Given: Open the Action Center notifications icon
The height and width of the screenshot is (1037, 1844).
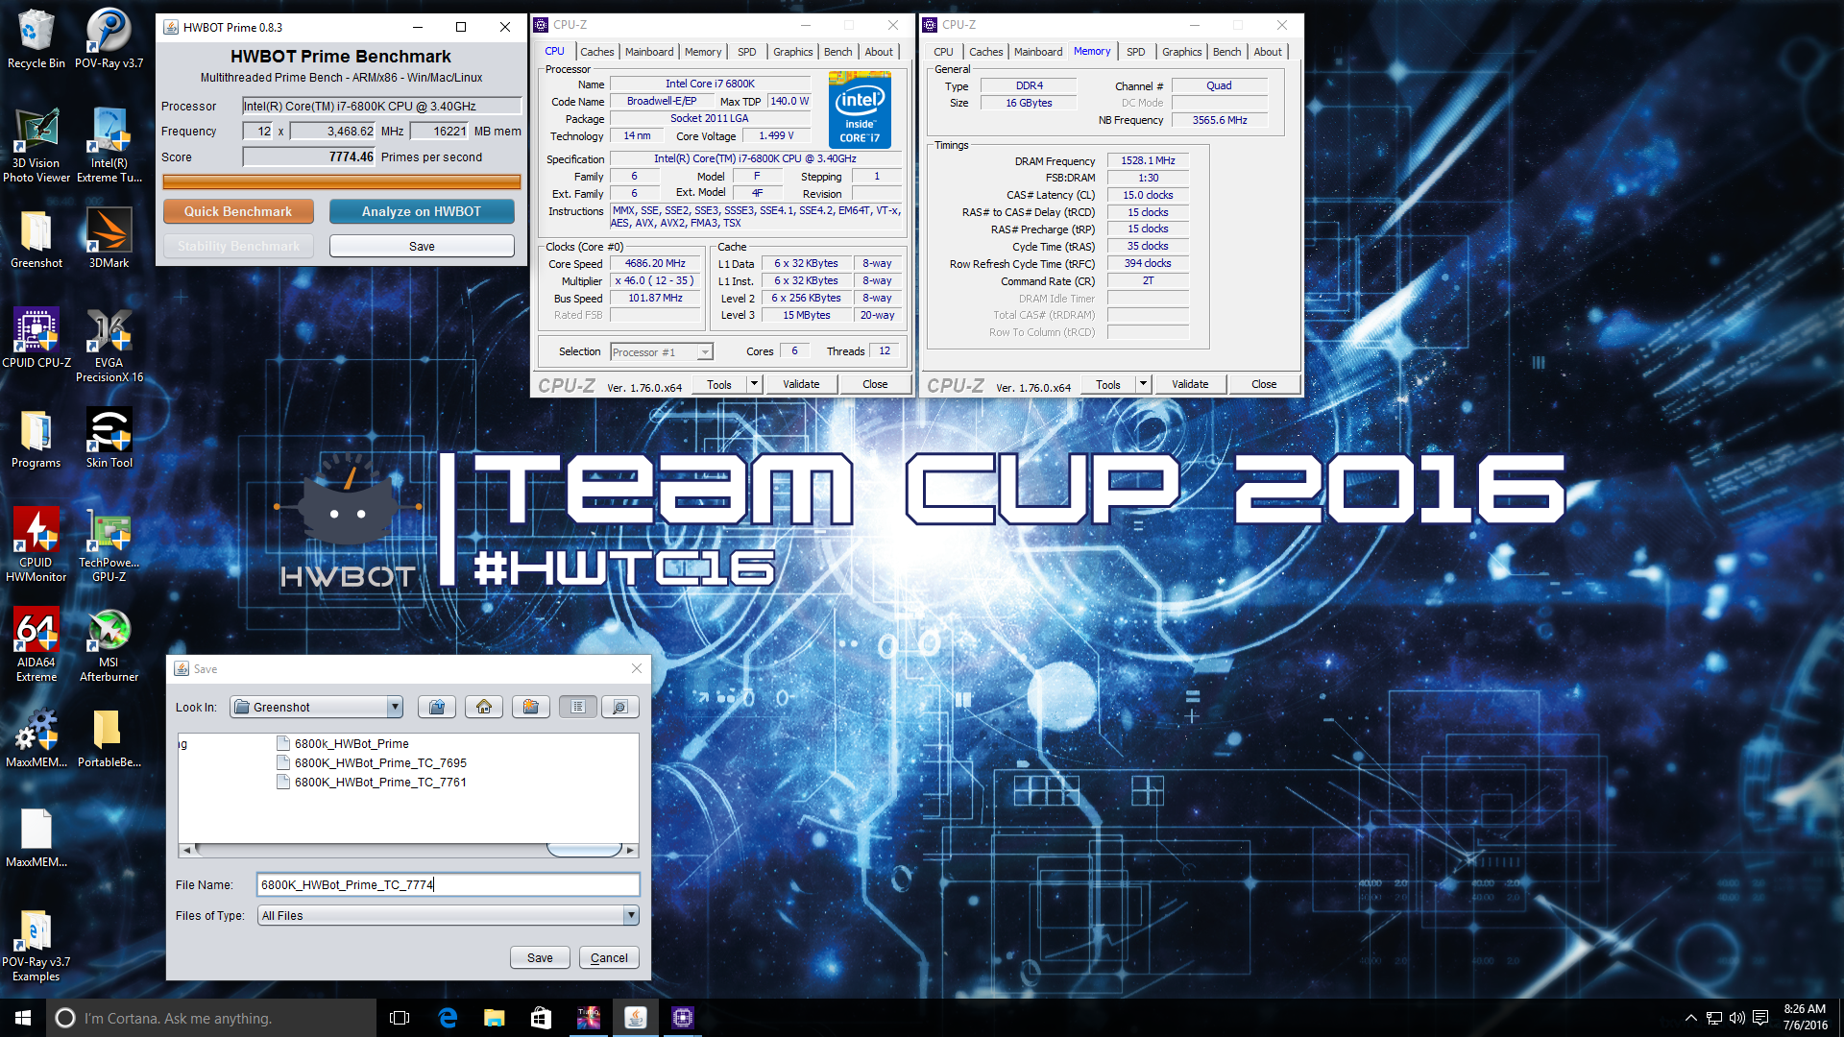Looking at the screenshot, I should click(x=1760, y=1018).
